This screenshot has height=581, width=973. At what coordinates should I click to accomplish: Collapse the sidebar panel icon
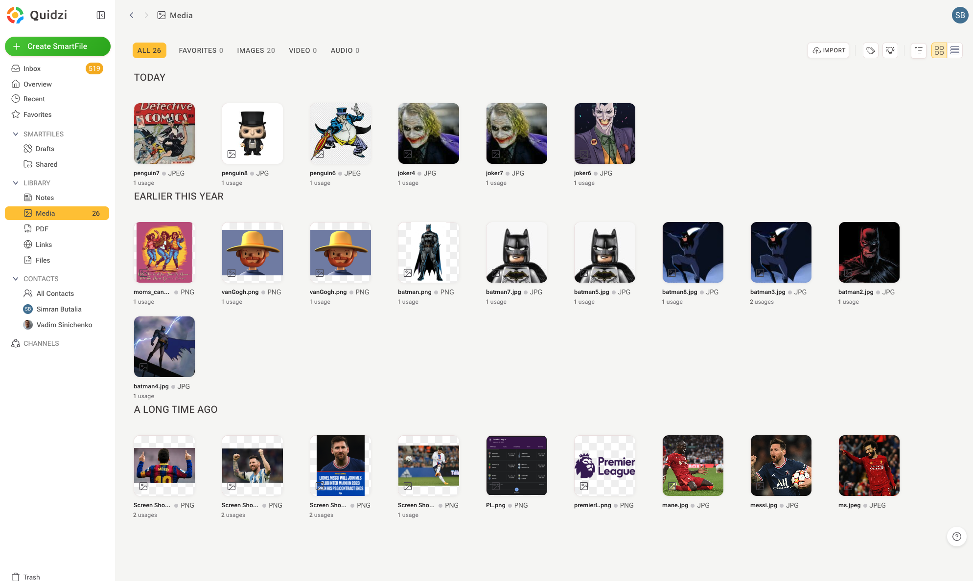pyautogui.click(x=101, y=15)
